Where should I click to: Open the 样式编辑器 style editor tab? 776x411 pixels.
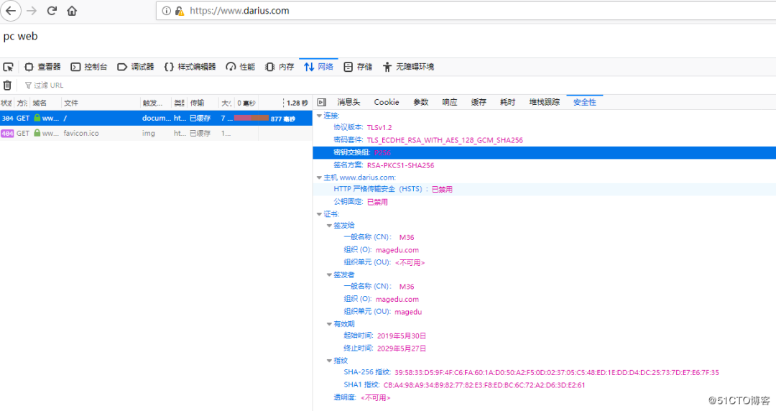click(x=190, y=67)
